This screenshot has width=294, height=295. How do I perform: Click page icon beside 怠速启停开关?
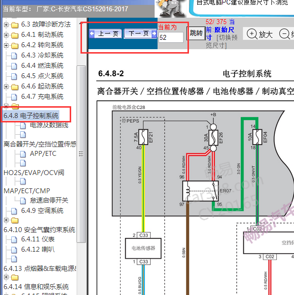tap(23, 201)
